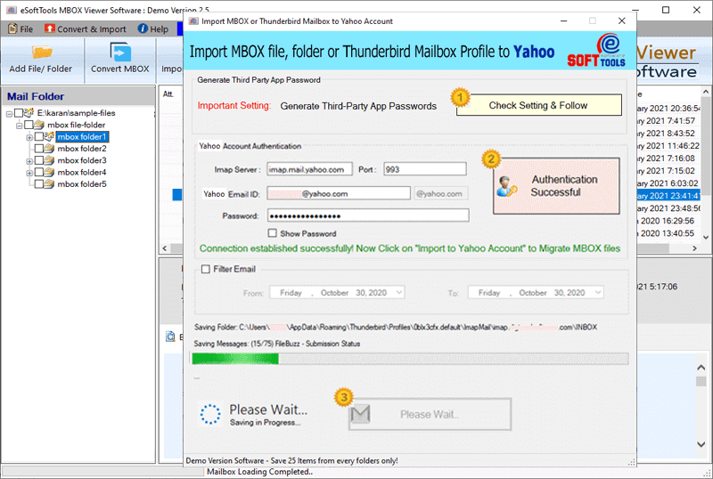713x479 pixels.
Task: Expand the mbox folder4 tree node
Action: [x=29, y=173]
